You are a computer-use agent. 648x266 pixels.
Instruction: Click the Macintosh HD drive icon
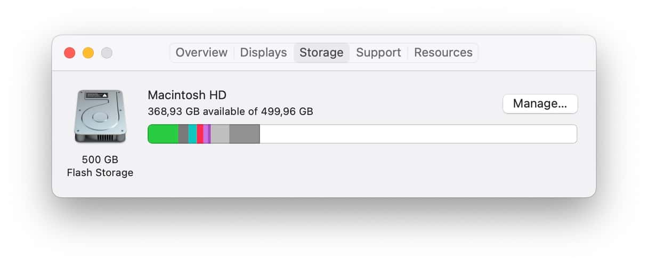[100, 116]
